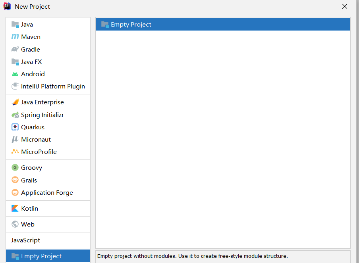
Task: Select the Empty Project template label
Action: point(131,25)
